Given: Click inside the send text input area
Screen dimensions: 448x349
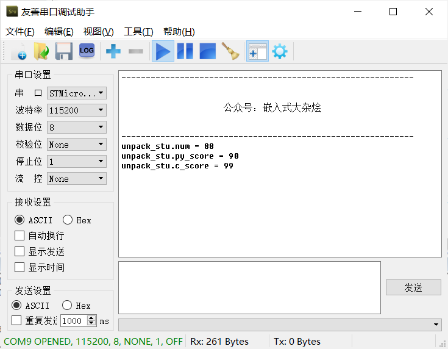Looking at the screenshot, I should pyautogui.click(x=249, y=287).
